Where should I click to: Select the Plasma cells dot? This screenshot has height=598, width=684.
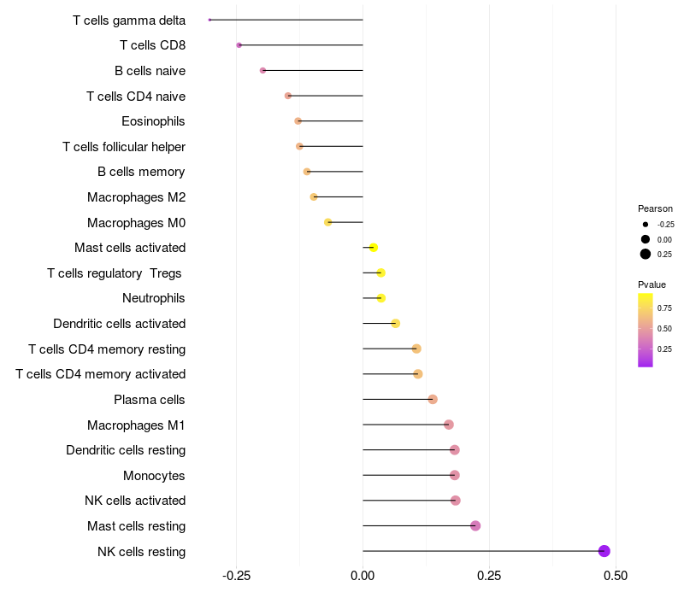[x=433, y=399]
